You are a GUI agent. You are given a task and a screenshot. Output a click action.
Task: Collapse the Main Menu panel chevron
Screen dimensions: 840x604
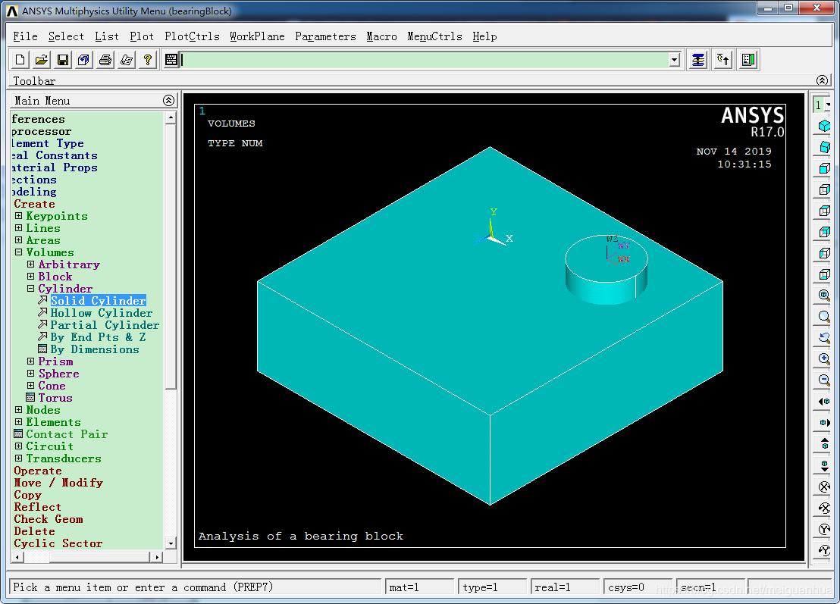click(x=168, y=100)
